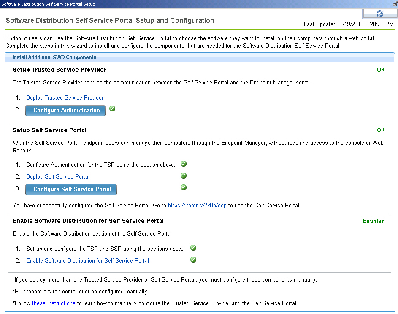Click the checkmark next to TSP and SSP setup step
This screenshot has width=398, height=314.
pos(193,248)
